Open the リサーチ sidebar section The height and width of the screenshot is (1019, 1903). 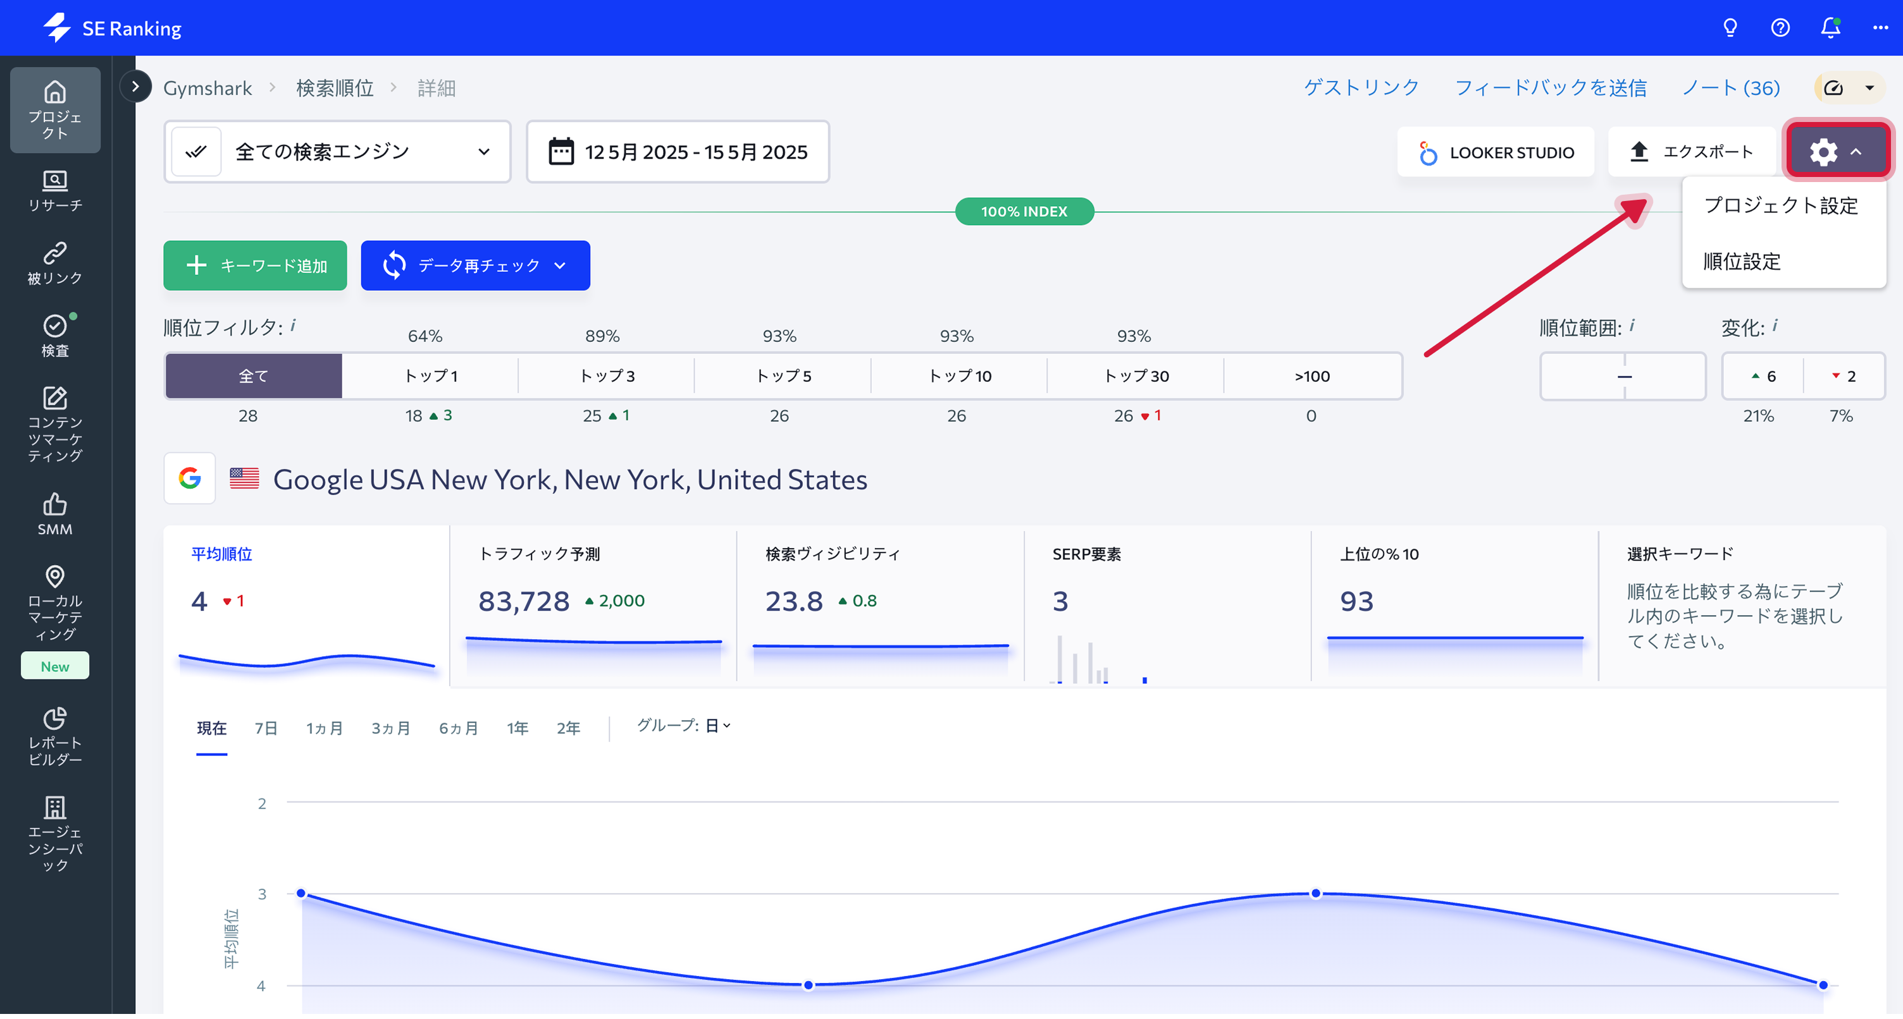(56, 190)
